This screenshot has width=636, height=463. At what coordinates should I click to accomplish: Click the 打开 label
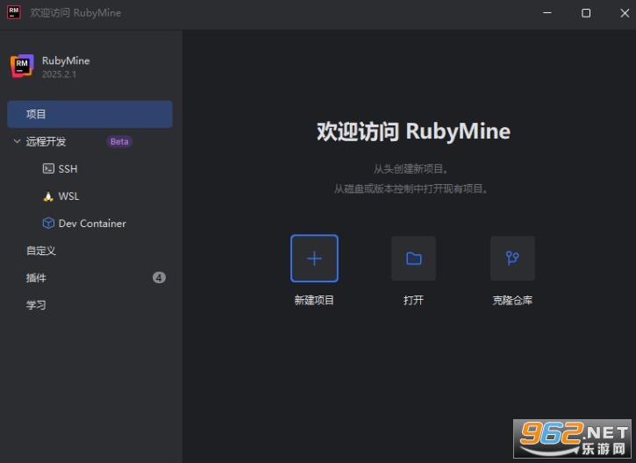pyautogui.click(x=413, y=301)
